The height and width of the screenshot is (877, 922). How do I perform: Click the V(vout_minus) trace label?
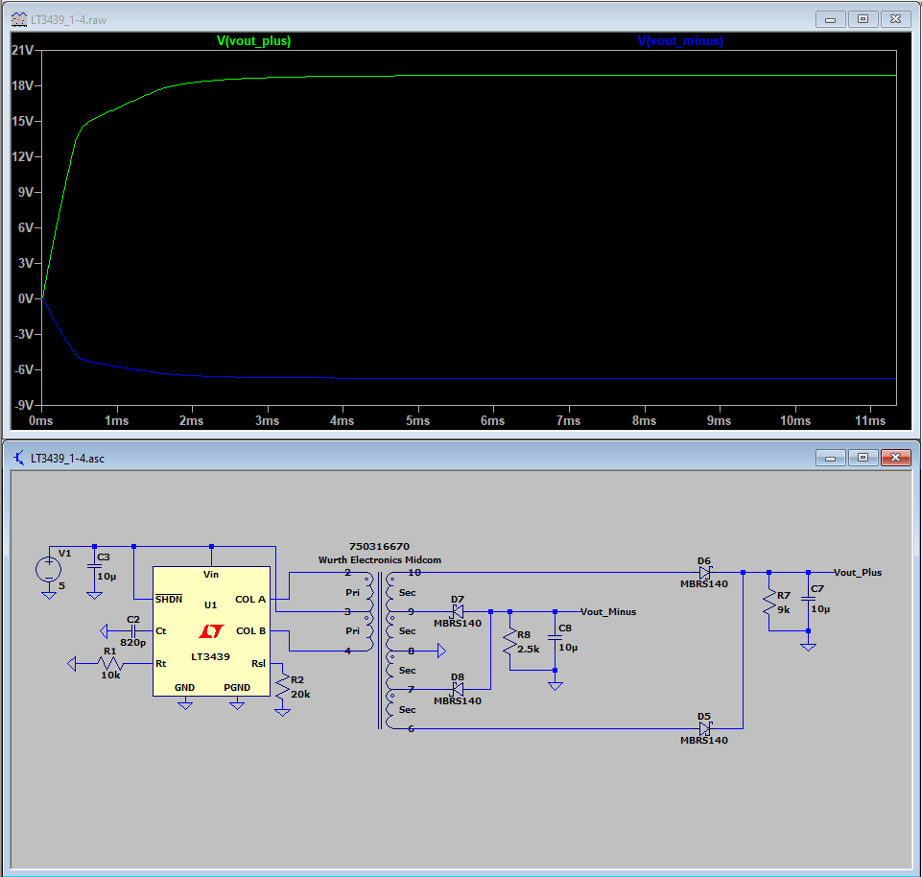680,41
